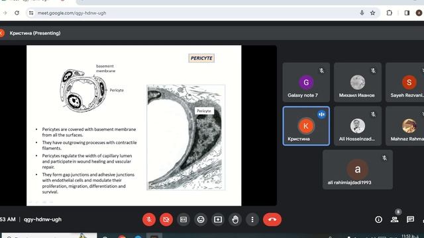Click the meeting code qgy-hdnw-ugh

(42, 219)
